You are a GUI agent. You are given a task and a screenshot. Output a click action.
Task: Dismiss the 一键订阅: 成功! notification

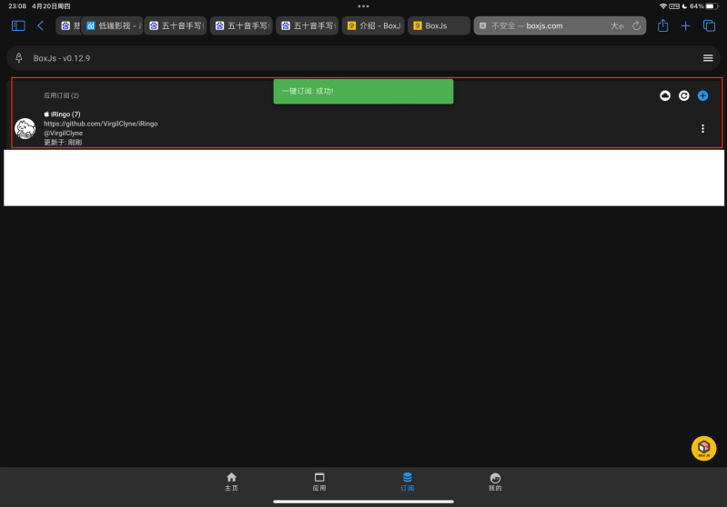tap(363, 91)
